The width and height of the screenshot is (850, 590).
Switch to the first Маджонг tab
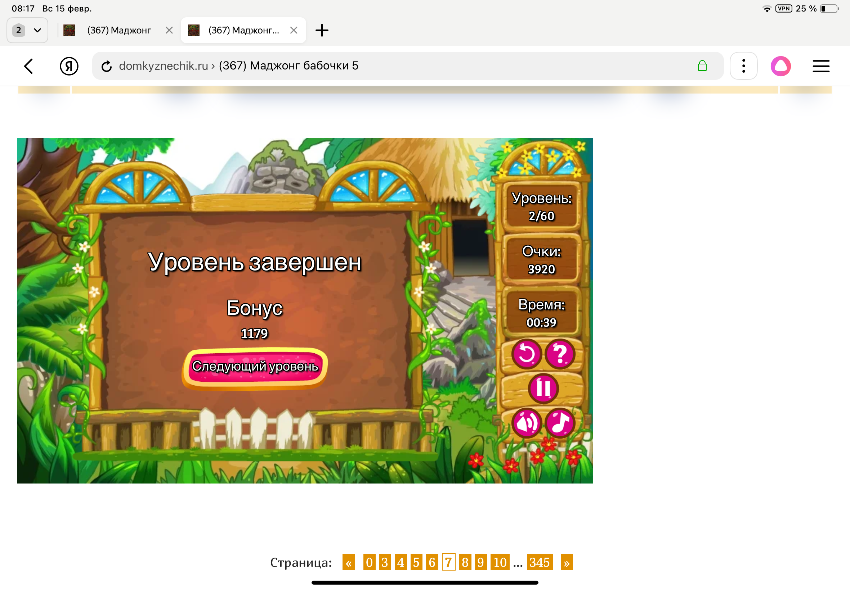[118, 30]
